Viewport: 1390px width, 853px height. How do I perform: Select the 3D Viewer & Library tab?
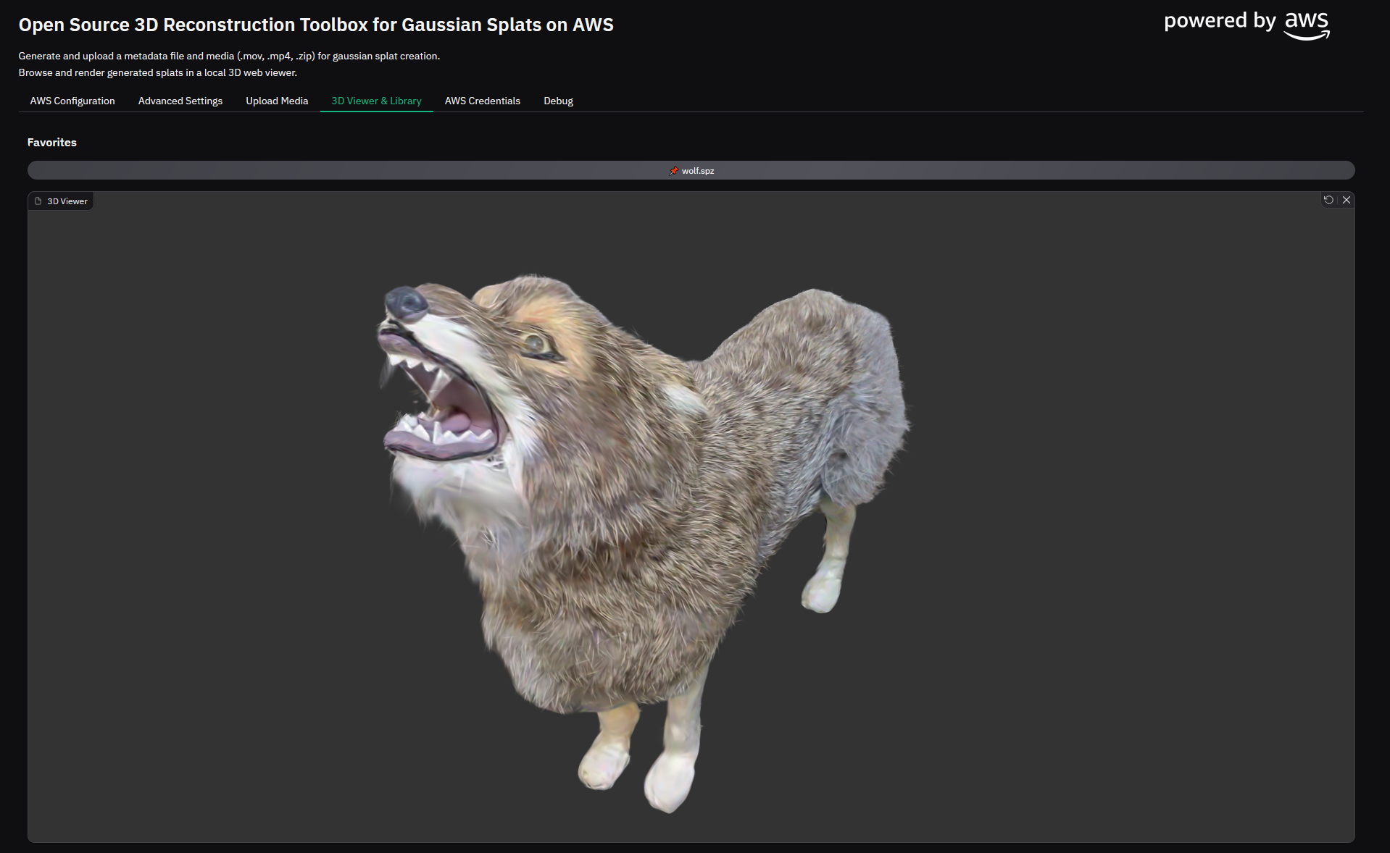376,101
